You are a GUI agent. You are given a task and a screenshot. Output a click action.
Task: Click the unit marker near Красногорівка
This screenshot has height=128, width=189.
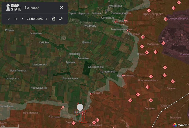click(149, 10)
